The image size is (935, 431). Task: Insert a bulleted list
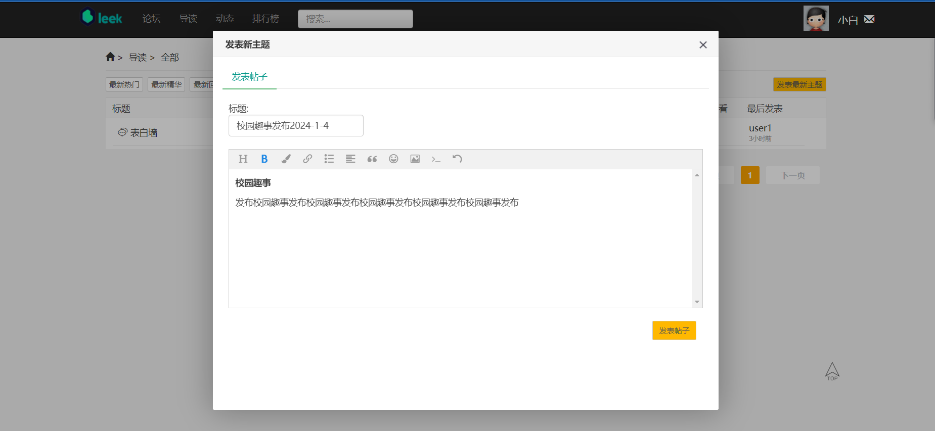pyautogui.click(x=329, y=159)
